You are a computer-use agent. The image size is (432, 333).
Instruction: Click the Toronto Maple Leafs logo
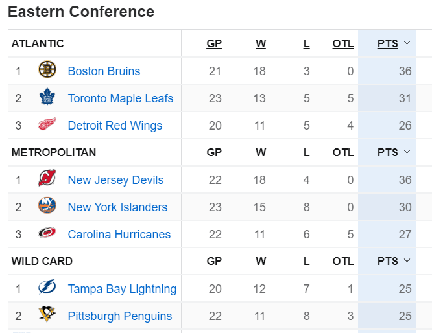(x=47, y=98)
